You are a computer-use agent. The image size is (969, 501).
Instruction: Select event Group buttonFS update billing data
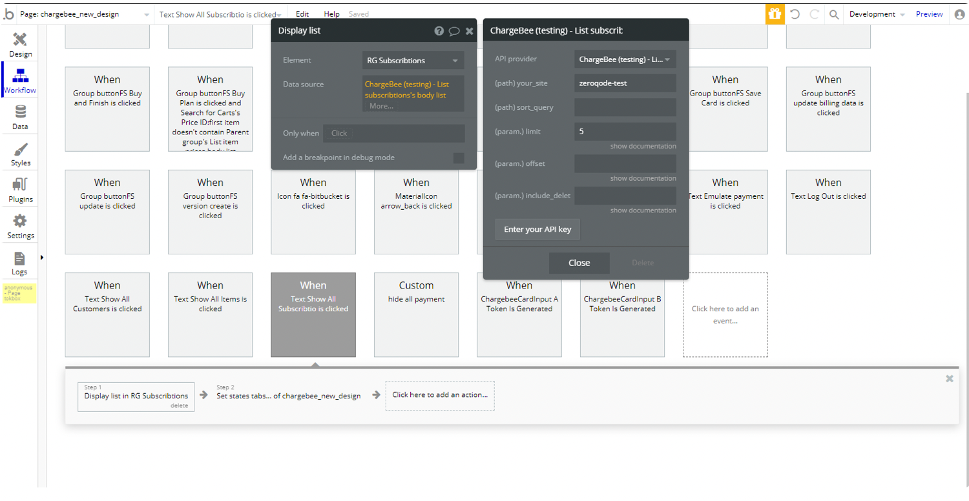click(x=828, y=109)
